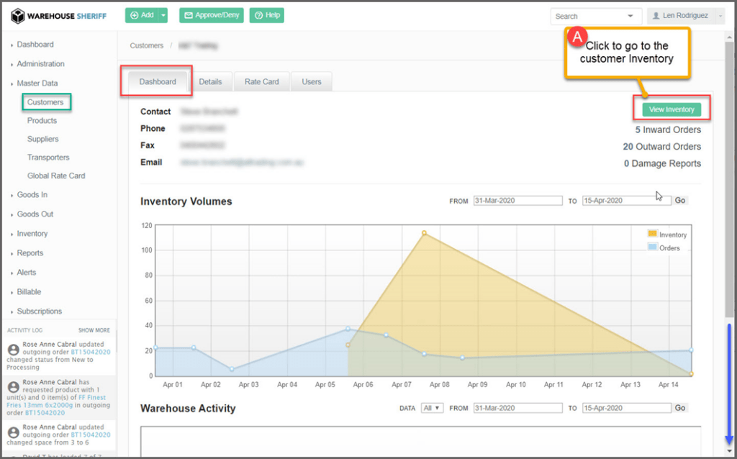This screenshot has width=737, height=459.
Task: Switch to the Rate Card tab
Action: click(x=261, y=81)
